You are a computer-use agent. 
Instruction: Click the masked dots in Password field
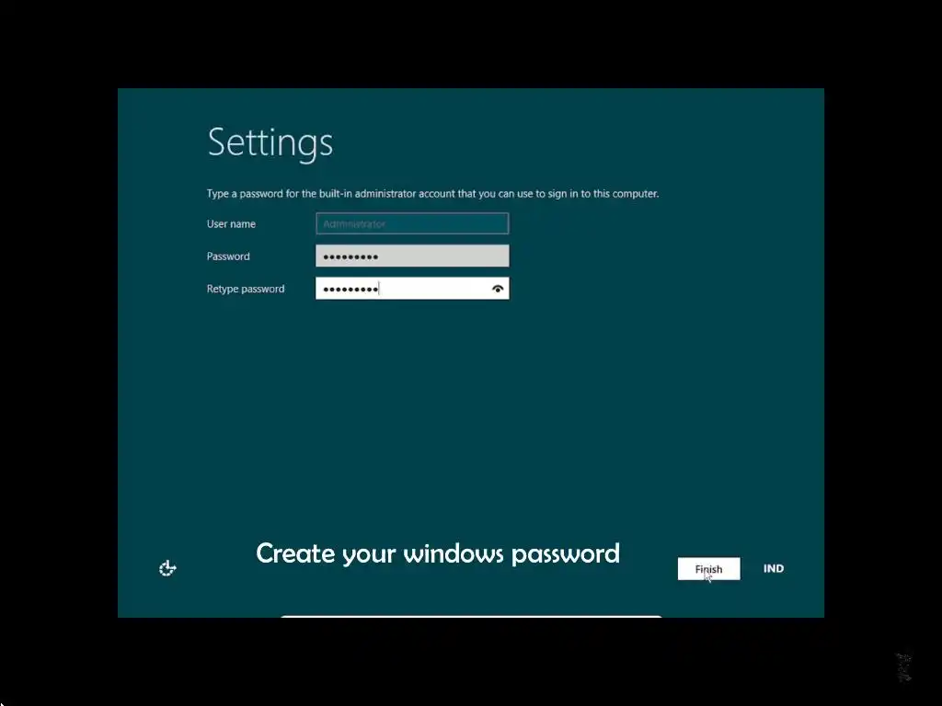350,257
